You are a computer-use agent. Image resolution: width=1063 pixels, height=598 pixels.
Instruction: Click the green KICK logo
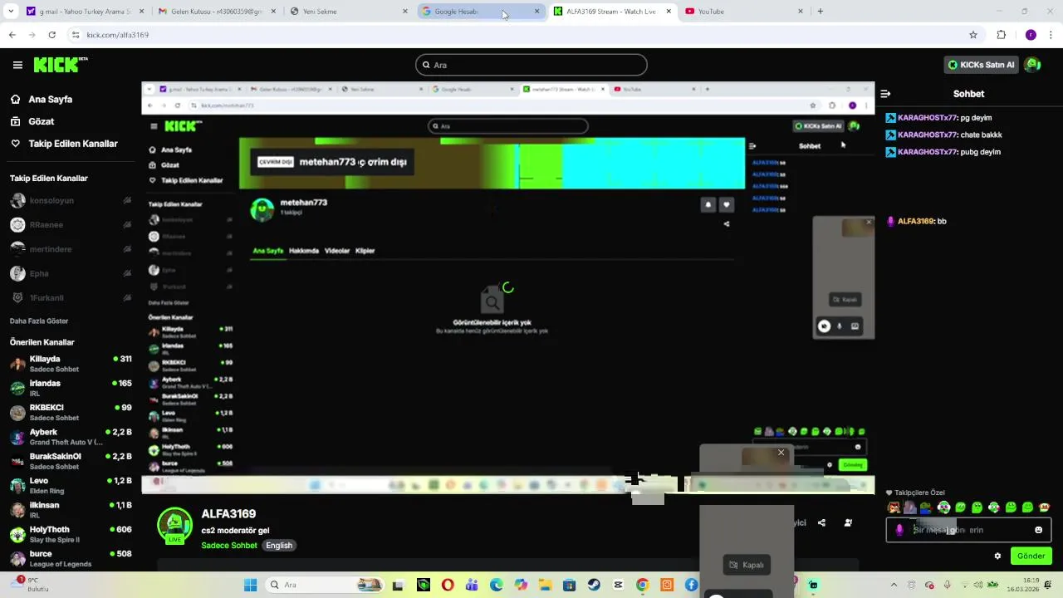pyautogui.click(x=60, y=65)
